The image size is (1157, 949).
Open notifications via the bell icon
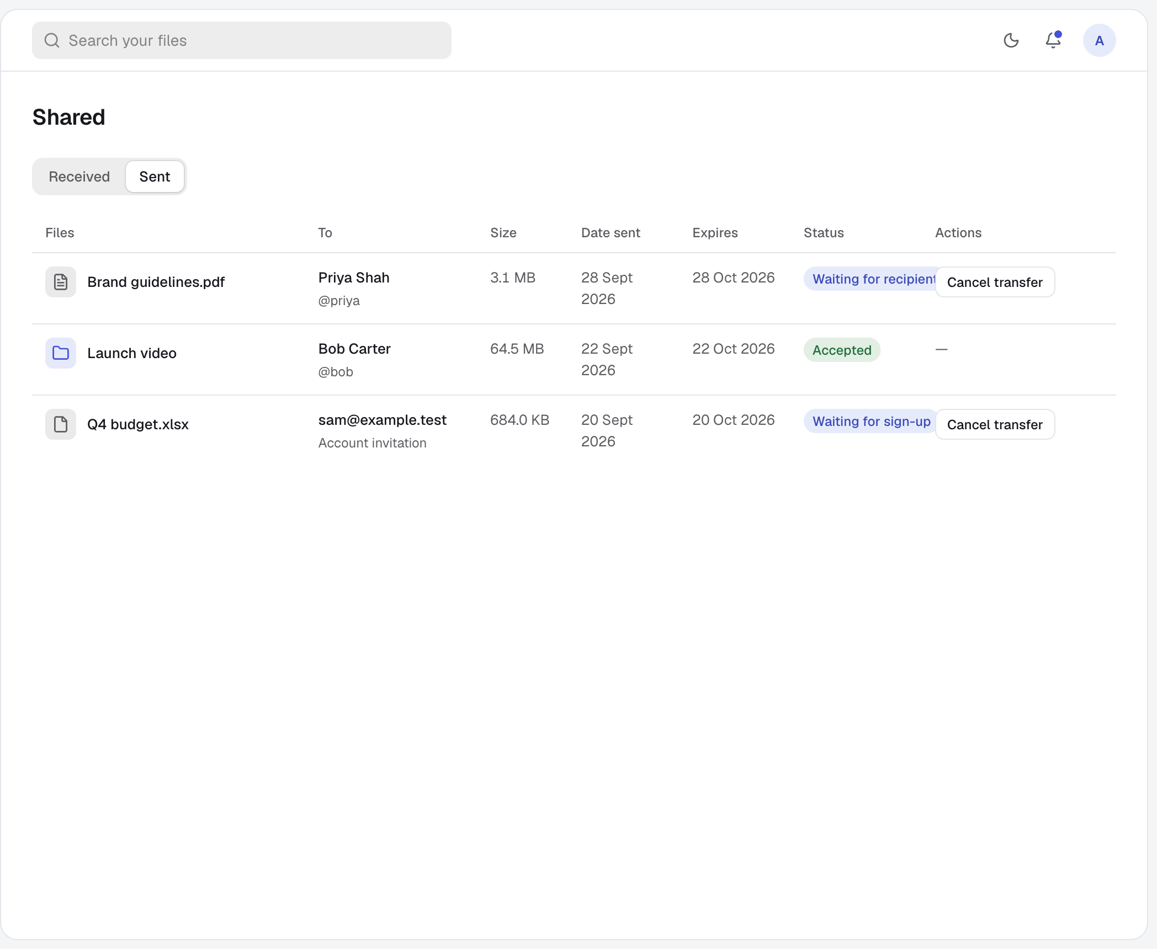point(1053,40)
